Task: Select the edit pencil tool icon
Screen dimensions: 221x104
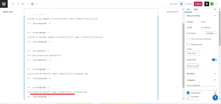Action: coord(18,4)
